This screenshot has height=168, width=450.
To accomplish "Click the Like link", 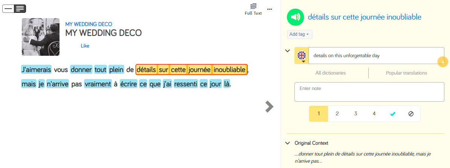I will 85,46.
